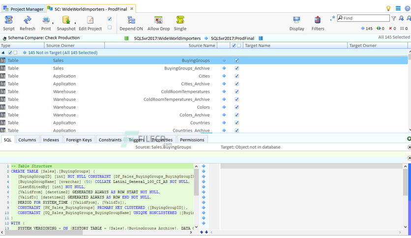Switch to the Project Manager tab
Image resolution: width=411 pixels, height=238 pixels.
pyautogui.click(x=23, y=9)
